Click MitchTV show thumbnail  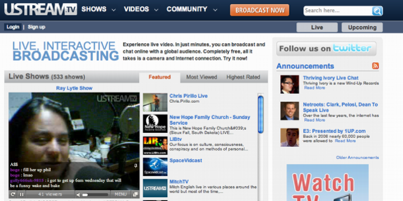pos(155,188)
